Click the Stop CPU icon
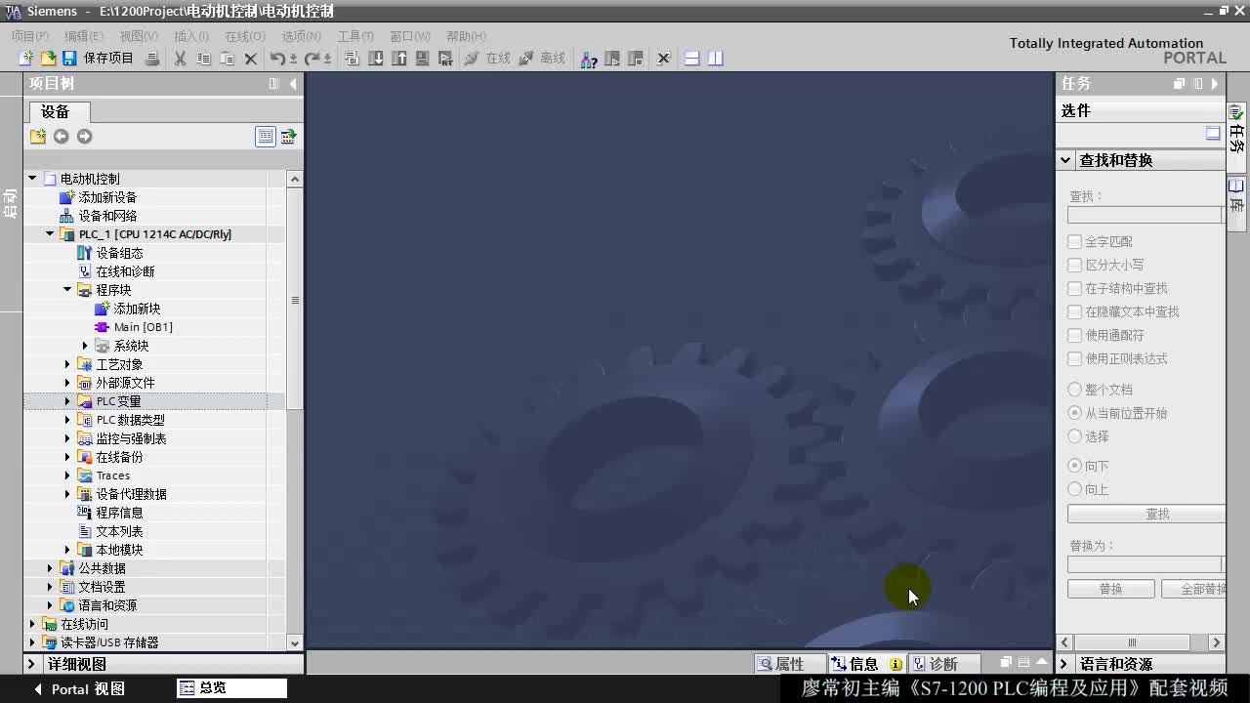1250x703 pixels. tap(636, 59)
